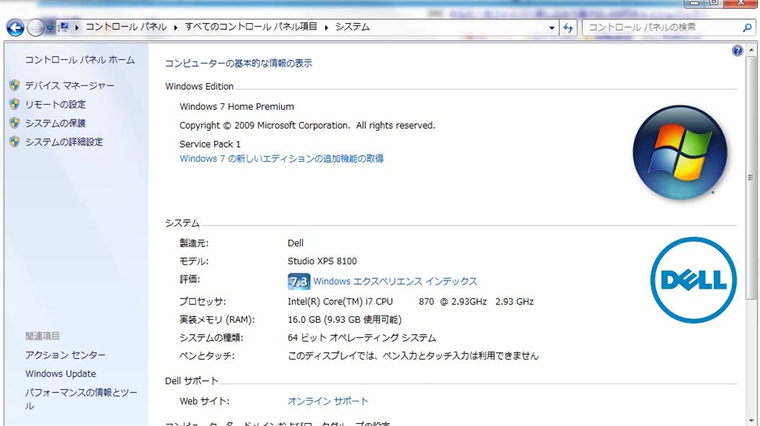This screenshot has height=426, width=760.
Task: Click the 64 ビット オペレーティング システム value
Action: pos(361,338)
